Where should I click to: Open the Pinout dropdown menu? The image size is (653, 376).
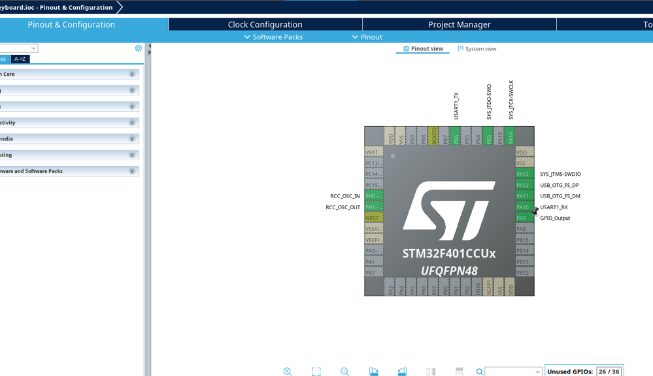(367, 37)
